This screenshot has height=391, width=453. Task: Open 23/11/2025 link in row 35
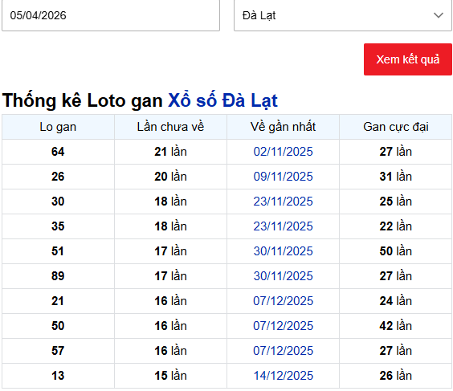click(x=283, y=226)
